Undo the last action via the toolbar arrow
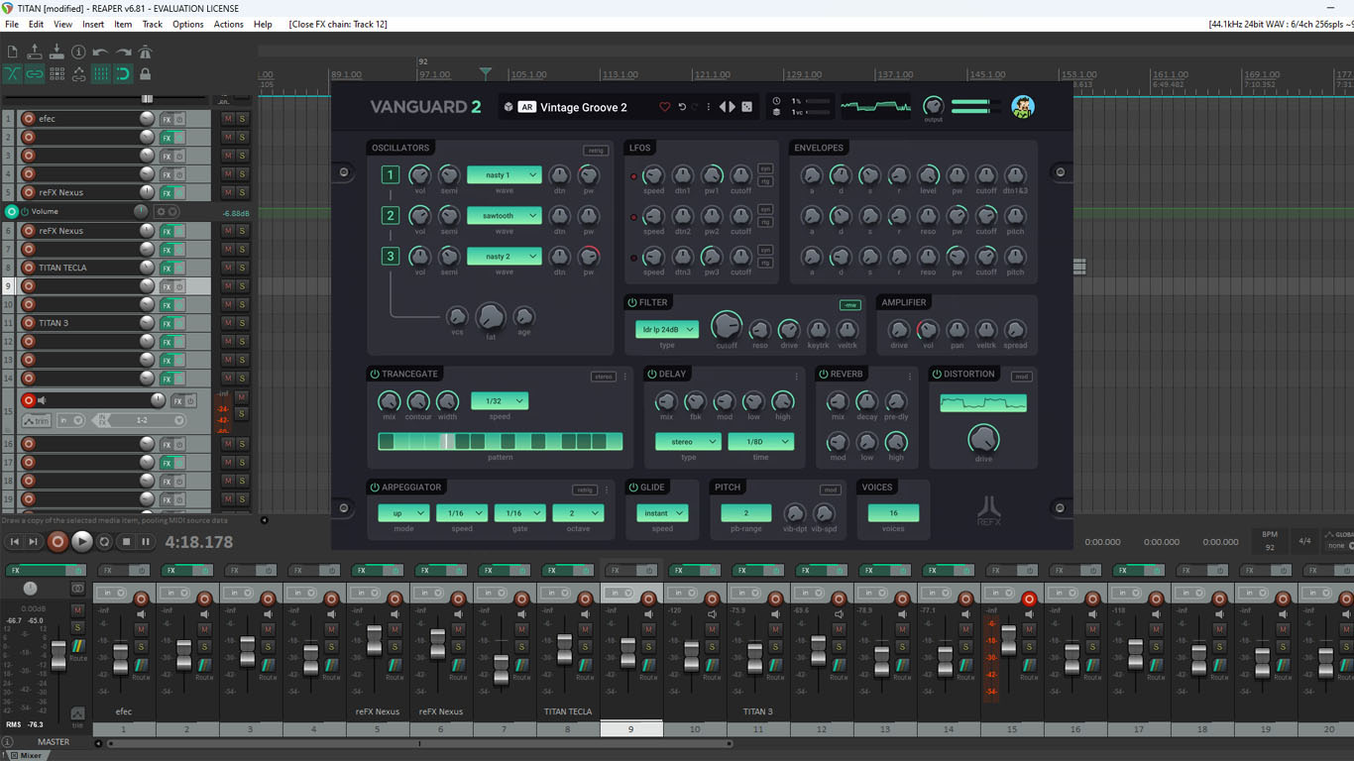This screenshot has height=761, width=1354. coord(101,52)
